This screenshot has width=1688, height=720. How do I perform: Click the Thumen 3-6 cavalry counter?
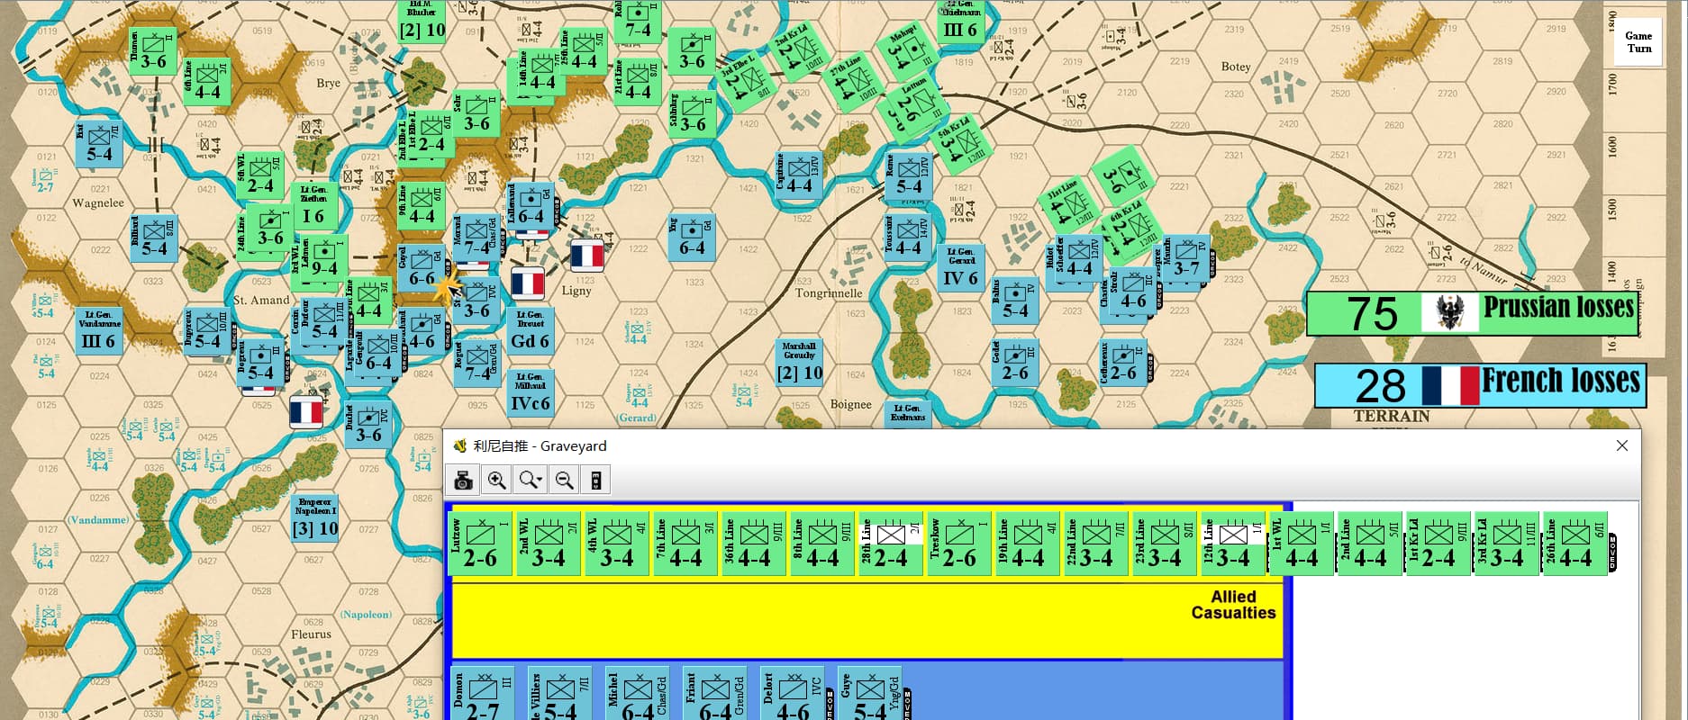click(x=152, y=53)
